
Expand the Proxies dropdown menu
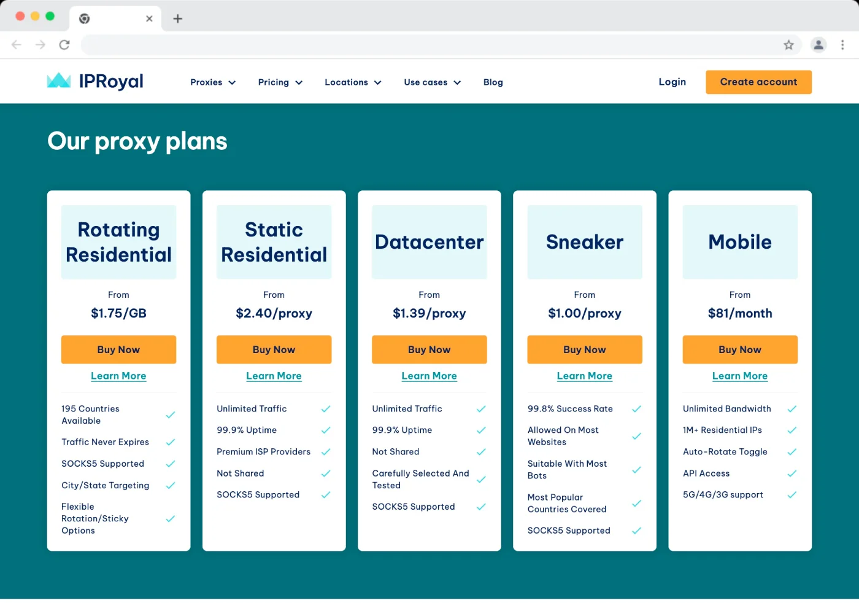tap(213, 82)
